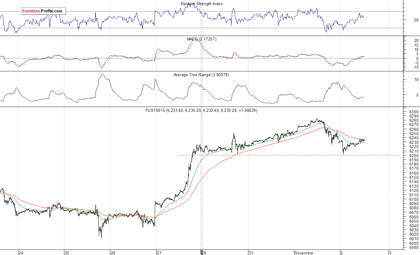420x255 pixels.
Task: Click the 24 date label on time axis
Action: pos(21,253)
